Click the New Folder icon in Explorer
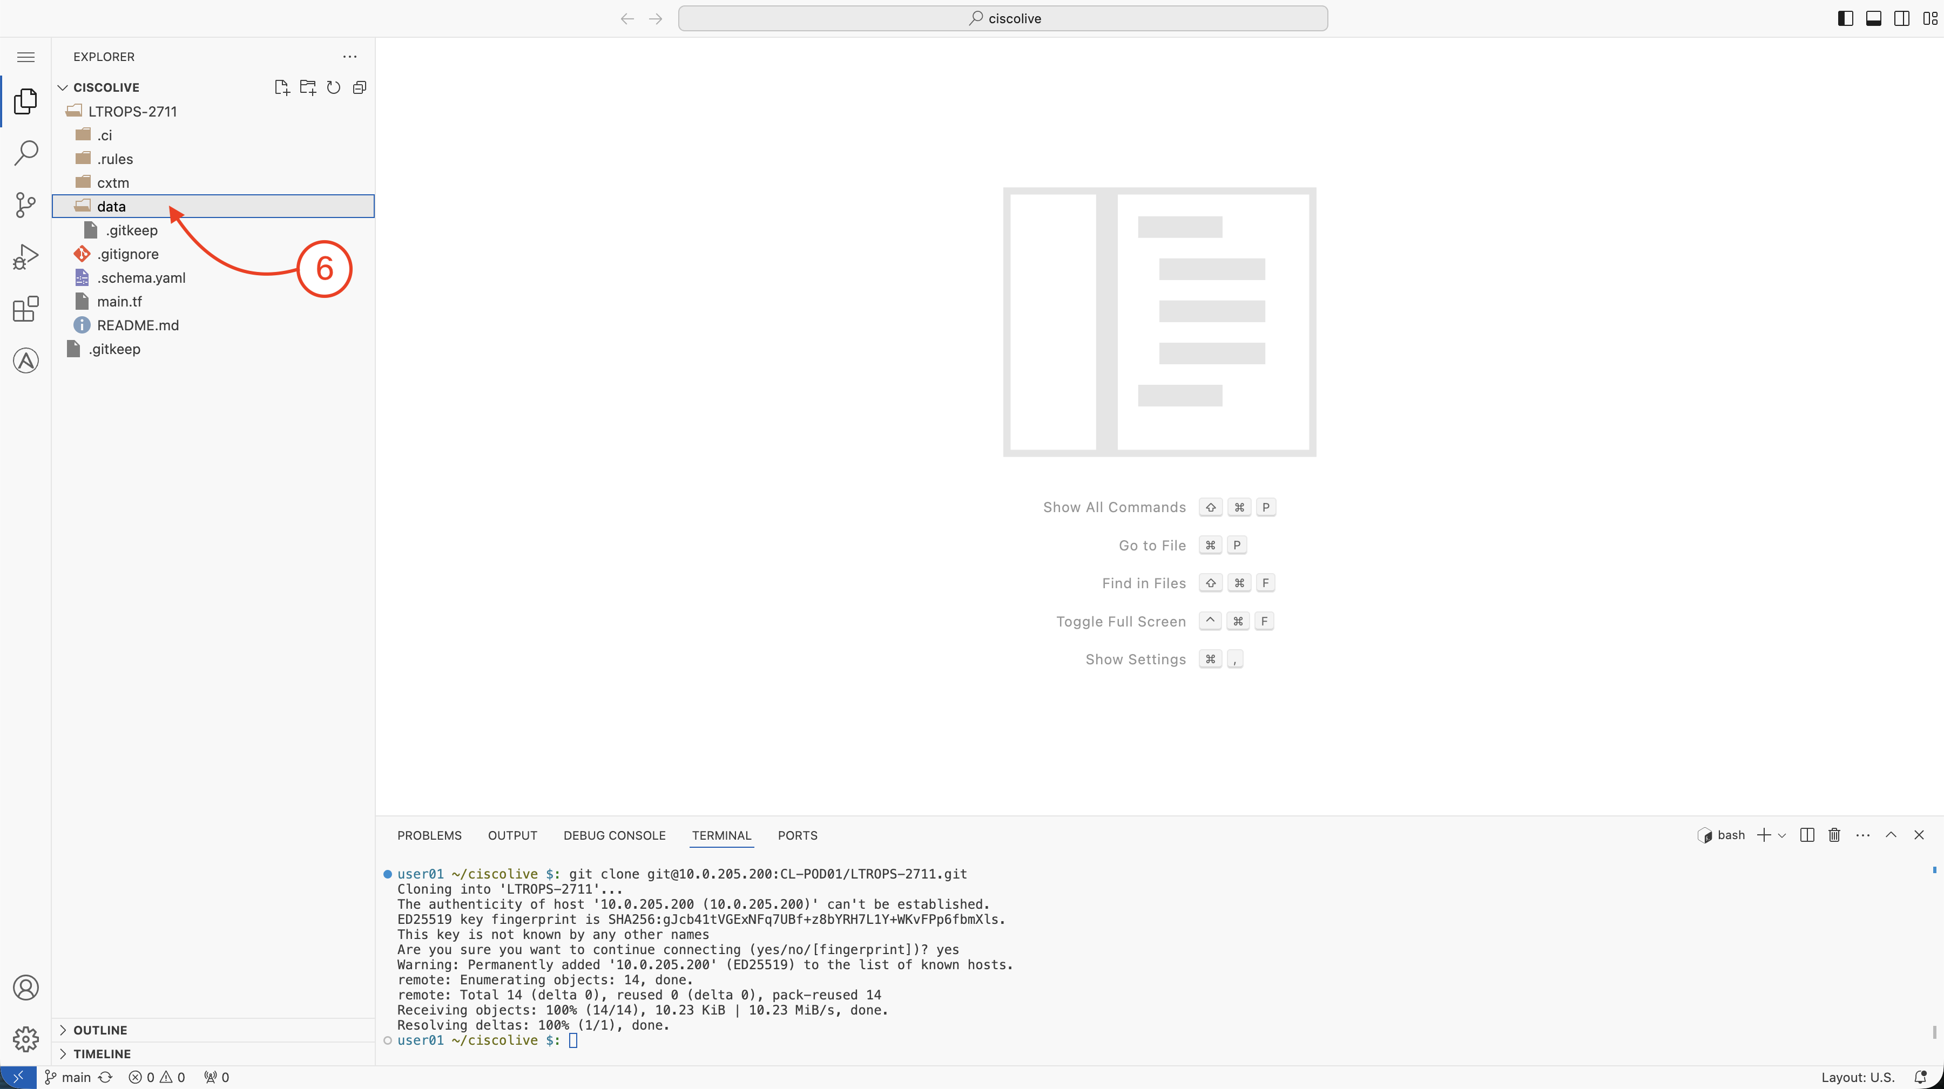Image resolution: width=1944 pixels, height=1089 pixels. pos(307,87)
